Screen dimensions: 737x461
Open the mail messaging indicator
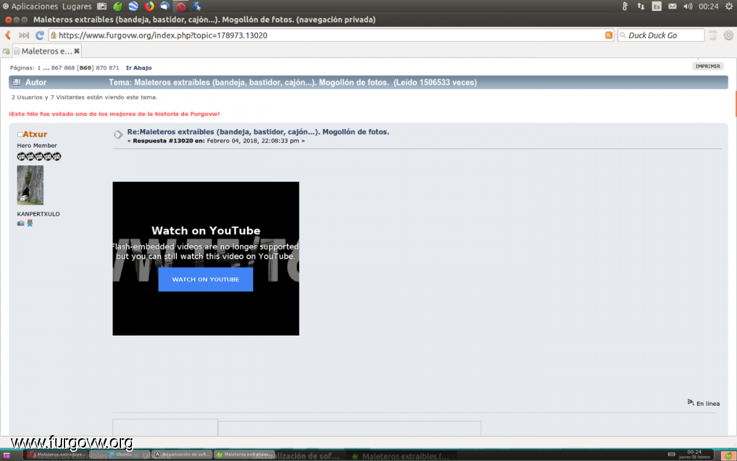(673, 7)
